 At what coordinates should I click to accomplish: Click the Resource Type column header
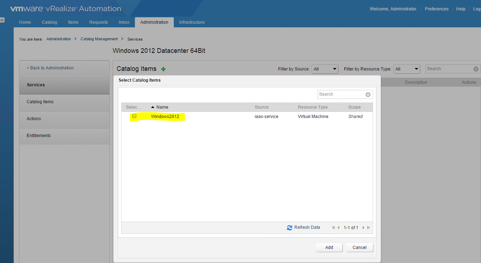[313, 107]
